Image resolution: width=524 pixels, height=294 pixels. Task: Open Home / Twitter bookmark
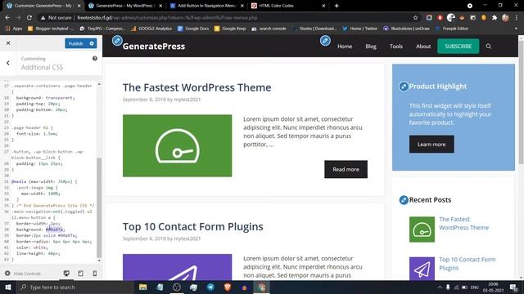[x=360, y=29]
